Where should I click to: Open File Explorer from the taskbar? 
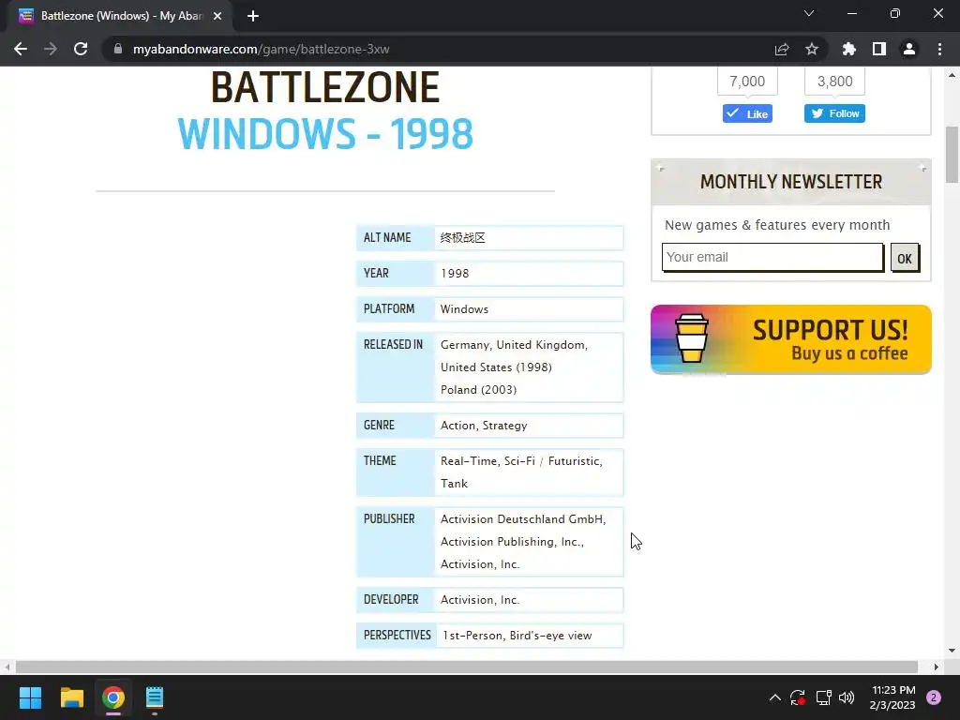pyautogui.click(x=71, y=697)
